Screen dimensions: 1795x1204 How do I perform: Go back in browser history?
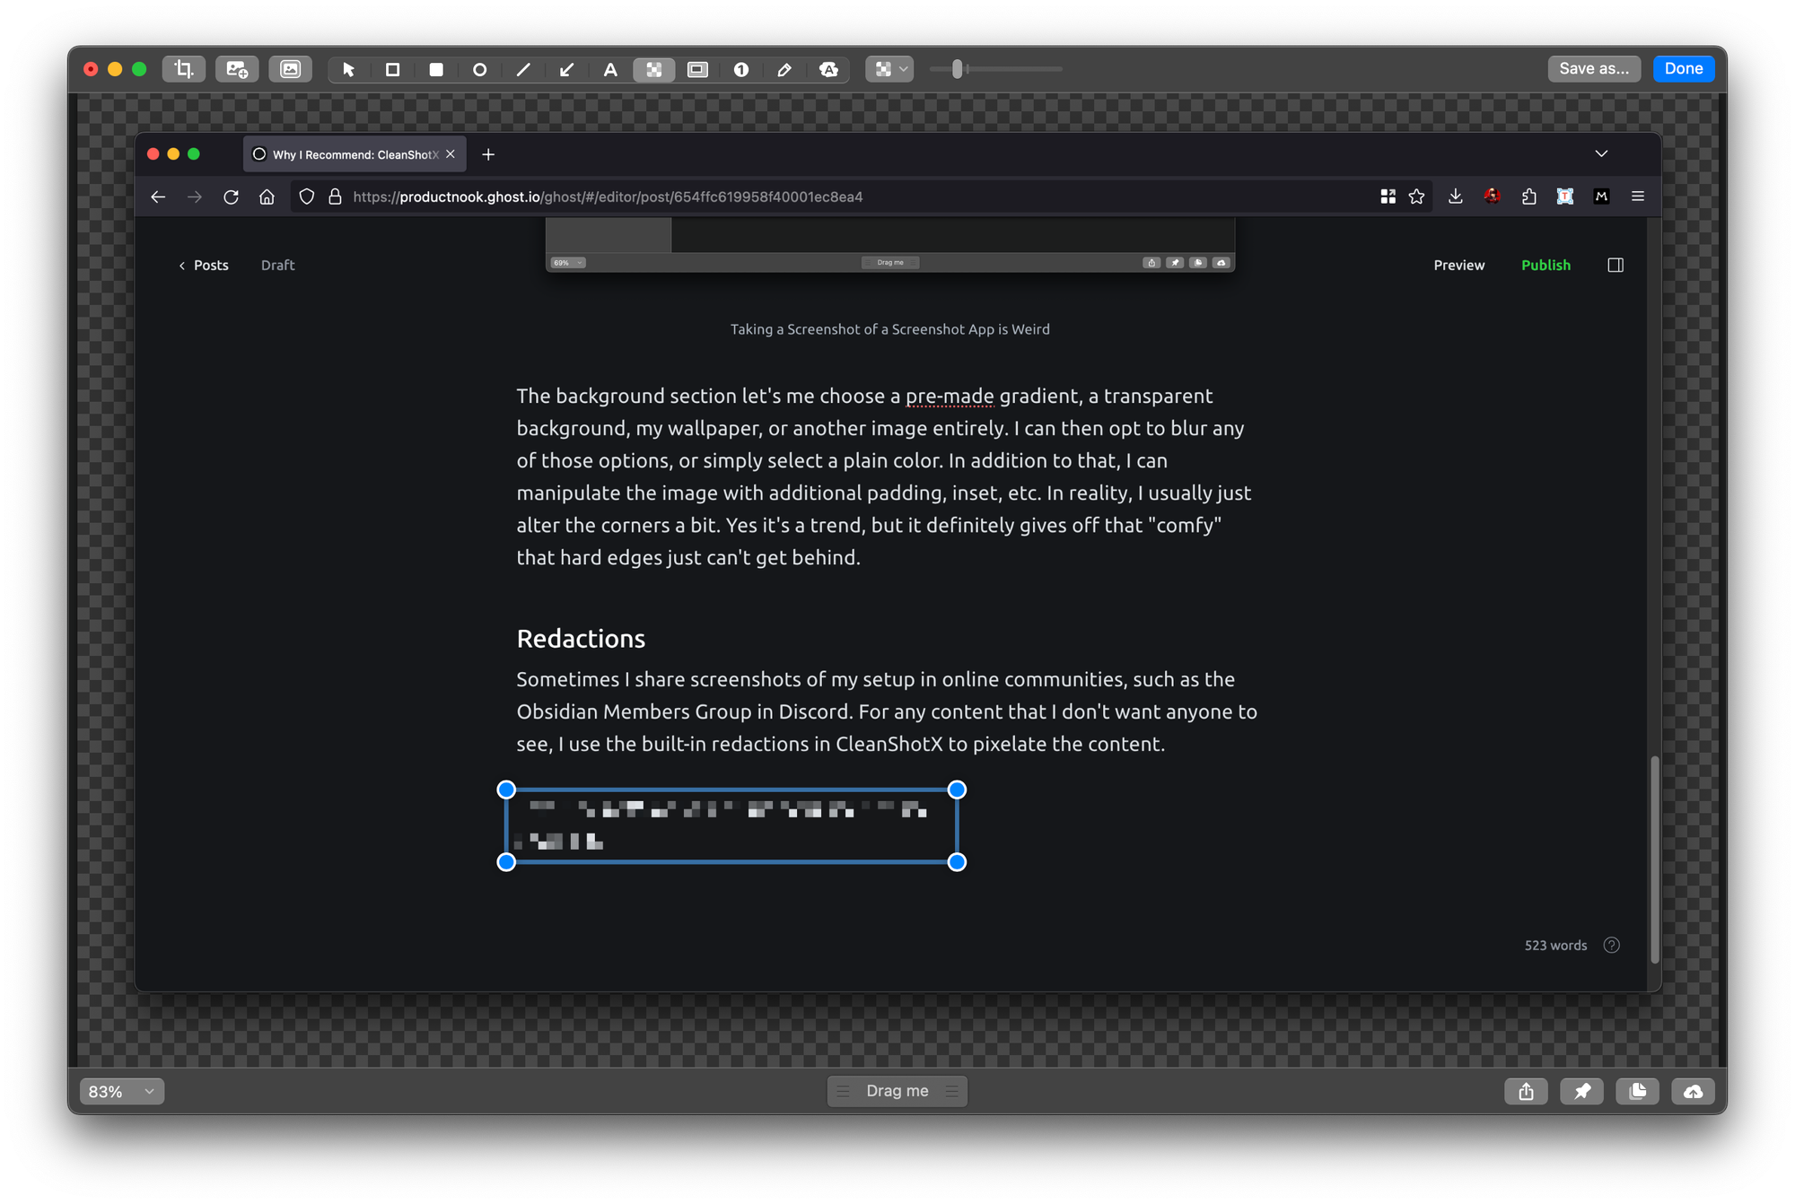pos(158,196)
